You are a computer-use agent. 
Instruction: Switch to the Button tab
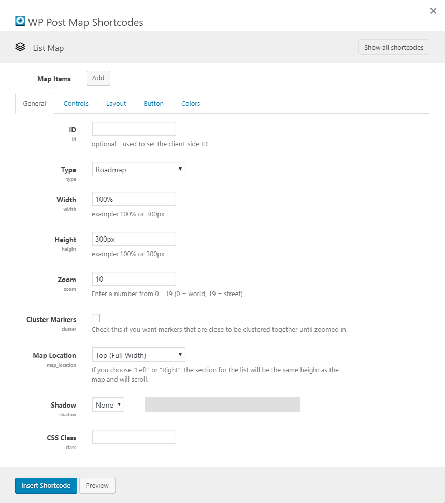point(153,103)
